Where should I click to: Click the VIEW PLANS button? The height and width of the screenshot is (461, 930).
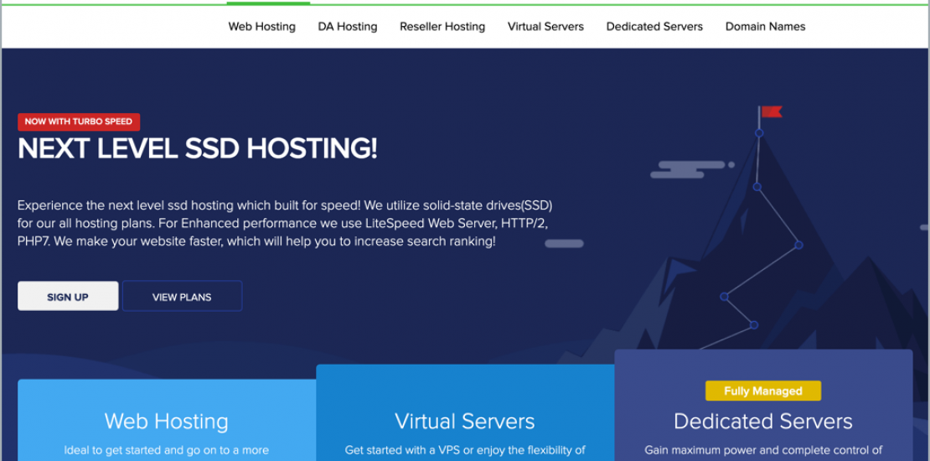click(x=182, y=297)
